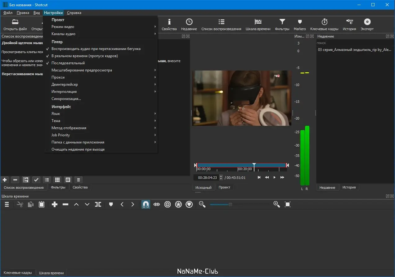The height and width of the screenshot is (277, 395).
Task: Click the ripple all tracks icon
Action: pos(178,204)
